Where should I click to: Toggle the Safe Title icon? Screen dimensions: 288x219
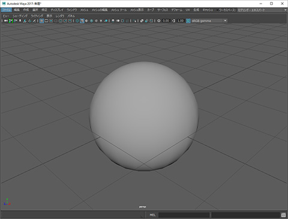pos(70,21)
